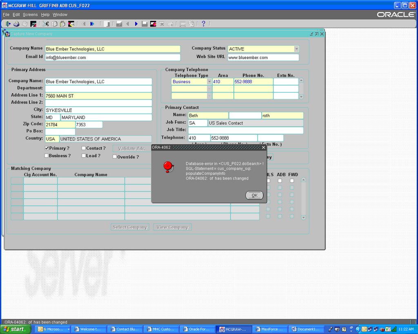Click Company Telephone scrollbar down arrow
The height and width of the screenshot is (334, 418).
pos(301,97)
